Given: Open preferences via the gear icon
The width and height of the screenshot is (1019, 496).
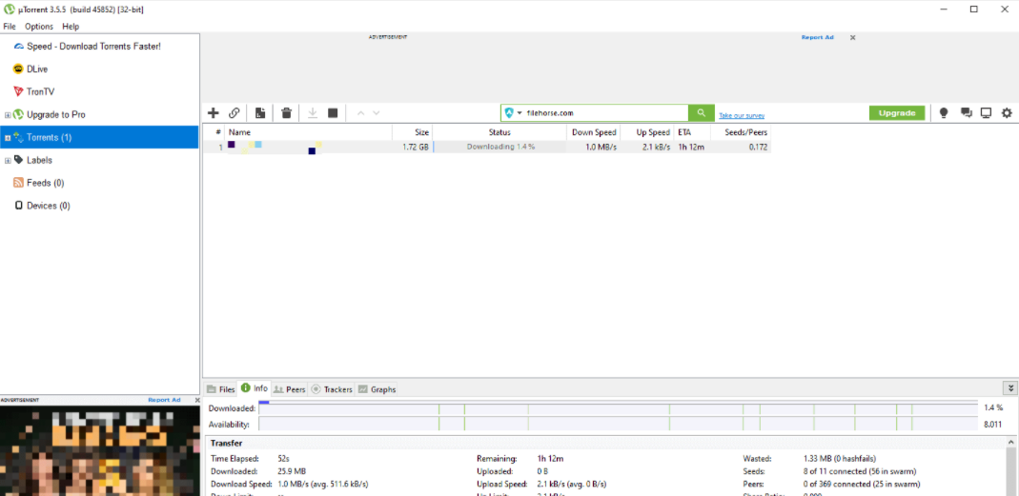Looking at the screenshot, I should (1007, 113).
